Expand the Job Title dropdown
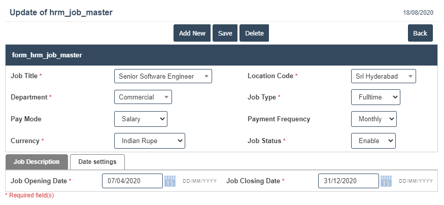The height and width of the screenshot is (205, 444). pos(163,76)
